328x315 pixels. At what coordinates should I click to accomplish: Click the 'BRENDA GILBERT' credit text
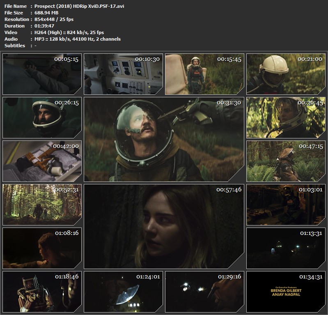coord(286,290)
